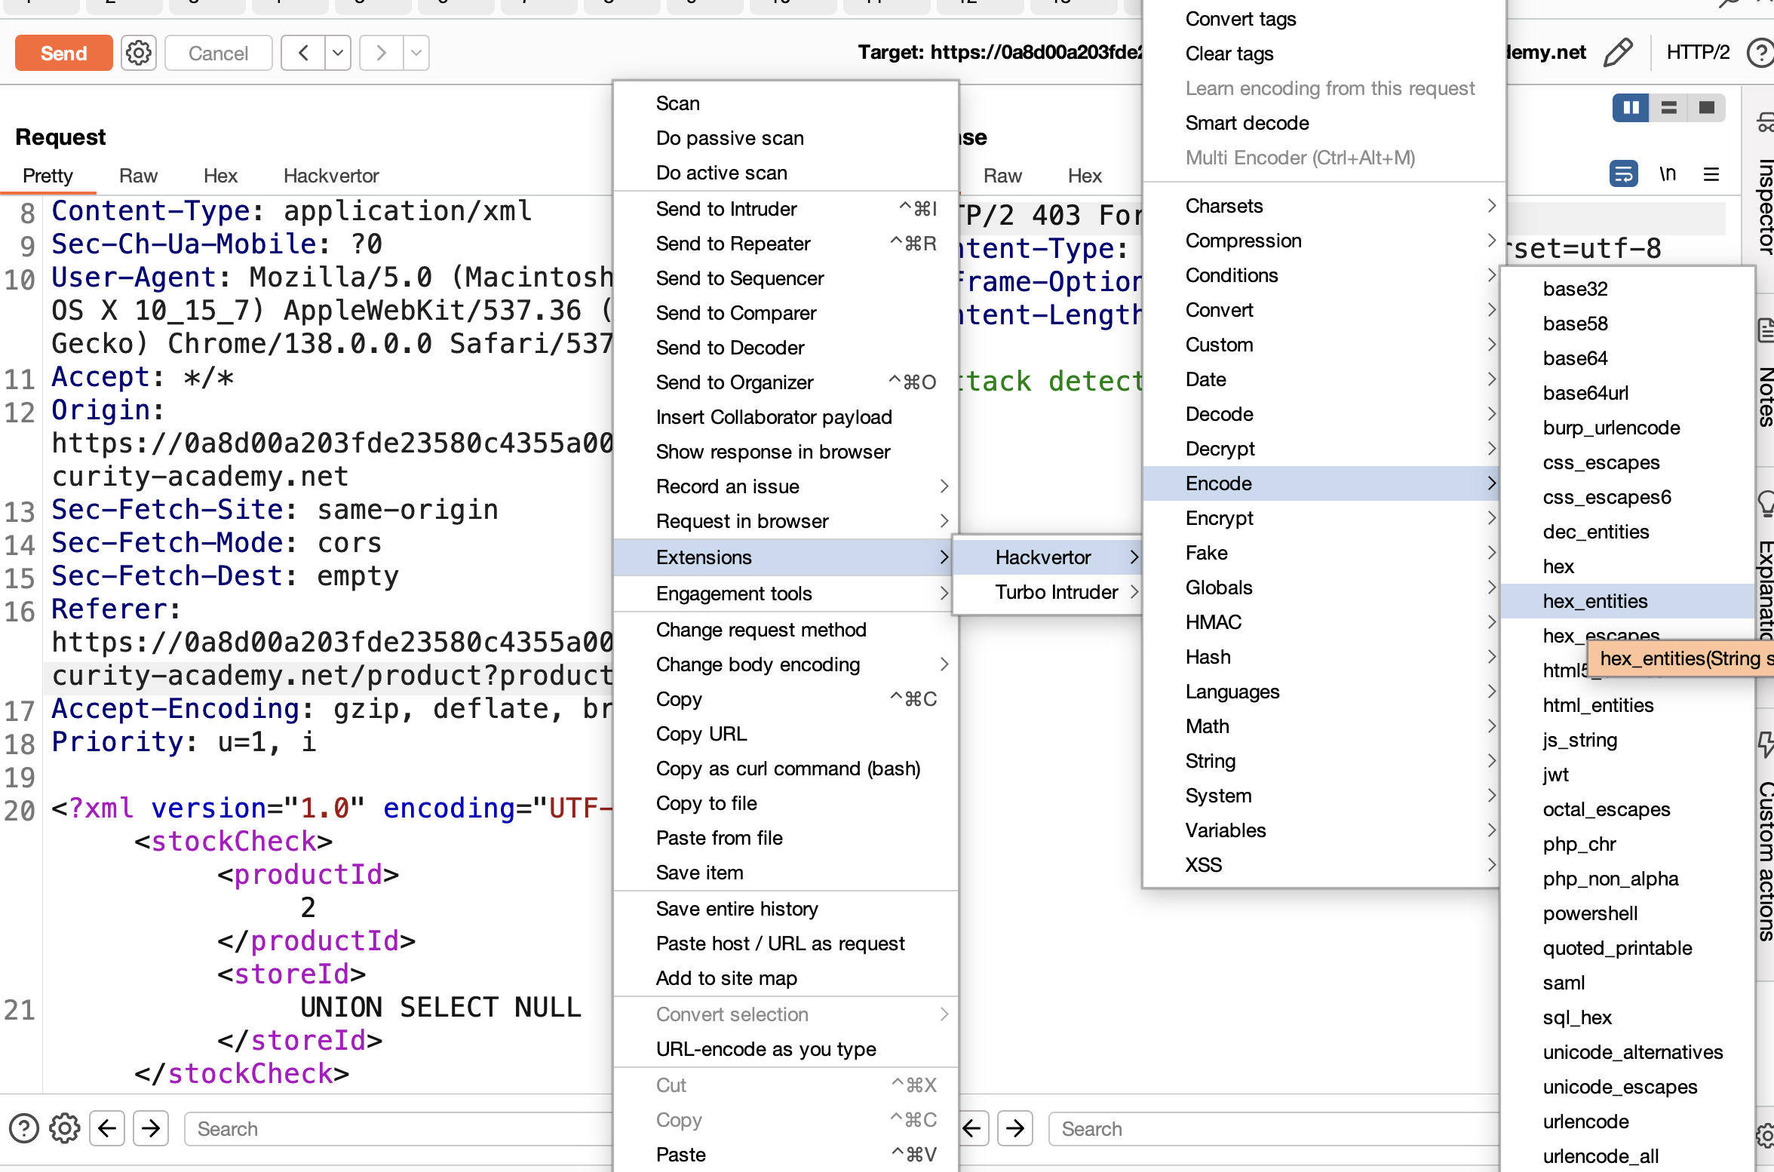Click the orange Send button
This screenshot has height=1172, width=1774.
64,53
